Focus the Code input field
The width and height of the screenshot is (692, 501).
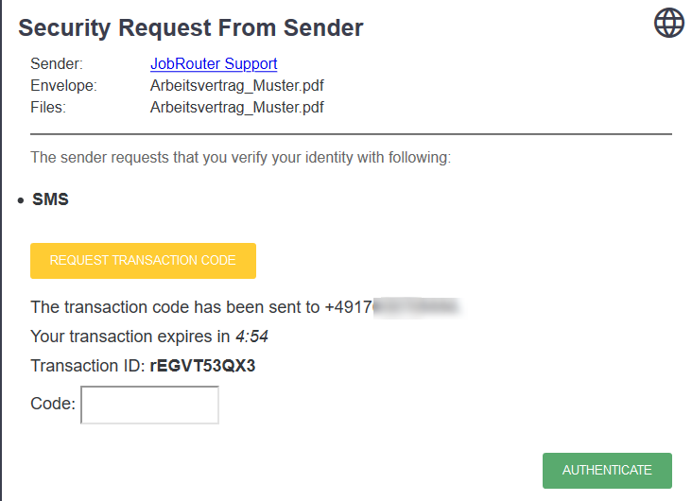pos(150,405)
